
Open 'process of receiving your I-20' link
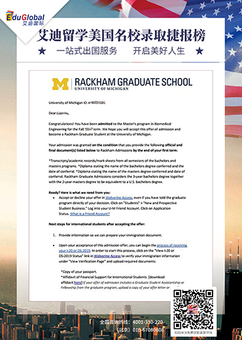[123, 248]
